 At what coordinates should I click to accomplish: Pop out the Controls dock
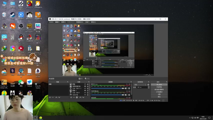(x=167, y=82)
